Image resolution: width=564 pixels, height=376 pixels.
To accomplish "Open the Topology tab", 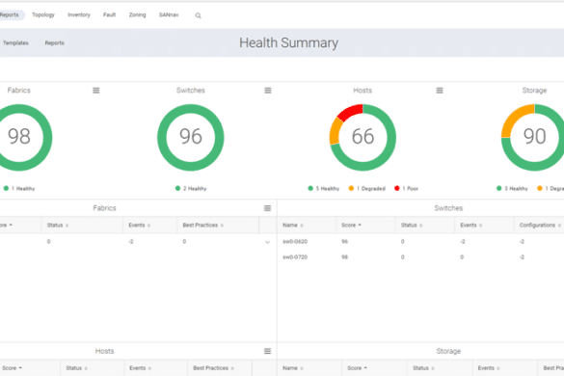I will (43, 14).
